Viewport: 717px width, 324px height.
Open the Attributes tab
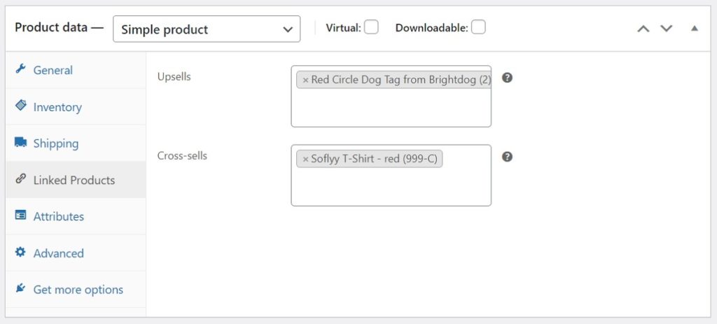tap(76, 216)
